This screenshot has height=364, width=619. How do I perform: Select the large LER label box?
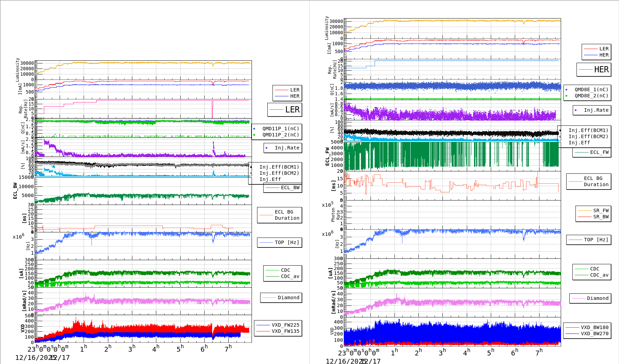(x=284, y=110)
